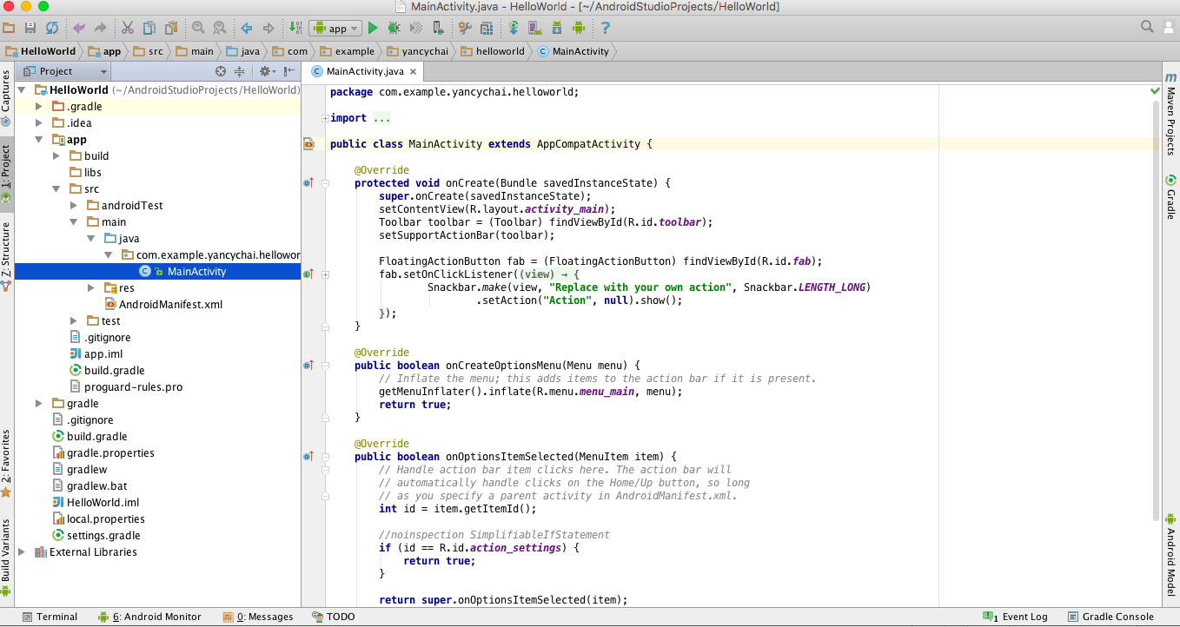1180x627 pixels.
Task: Open the Project Structure icon
Action: click(x=485, y=28)
